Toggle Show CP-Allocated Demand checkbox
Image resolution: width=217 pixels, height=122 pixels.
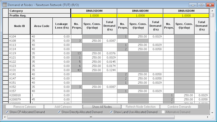pos(7,112)
